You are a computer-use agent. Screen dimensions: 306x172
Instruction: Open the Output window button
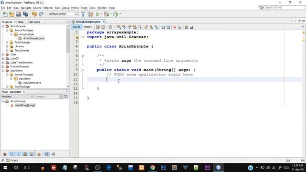(x=12, y=161)
